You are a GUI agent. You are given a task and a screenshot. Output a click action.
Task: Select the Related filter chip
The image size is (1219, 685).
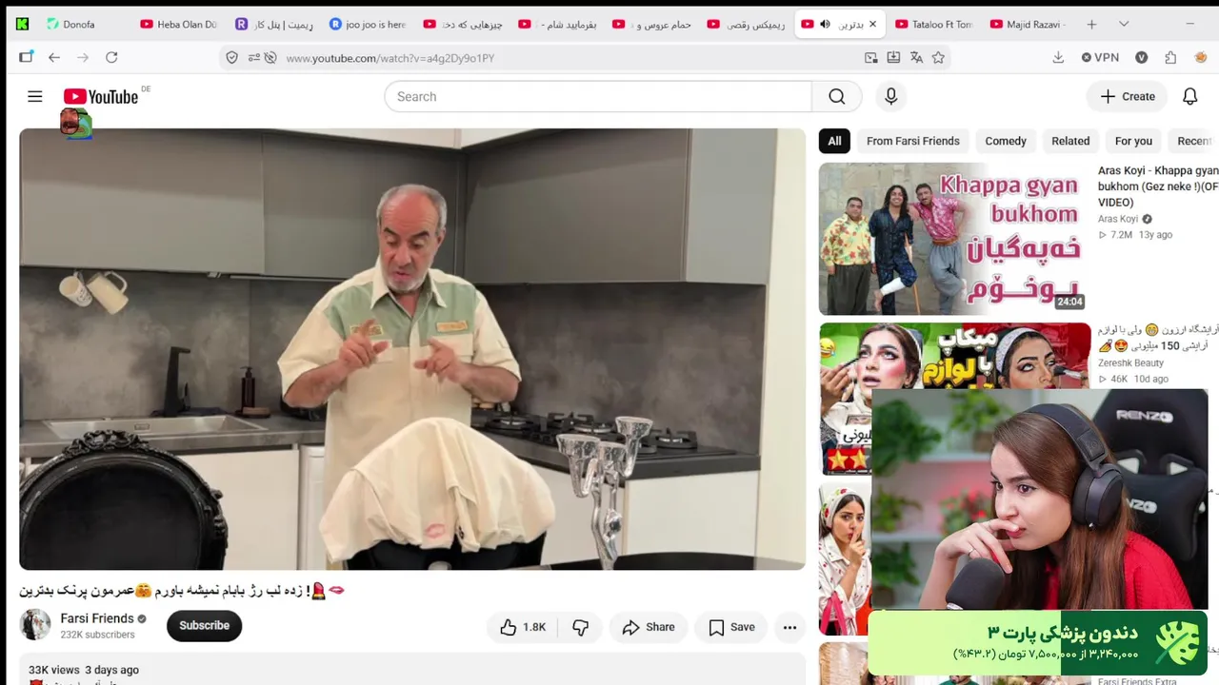tap(1070, 141)
